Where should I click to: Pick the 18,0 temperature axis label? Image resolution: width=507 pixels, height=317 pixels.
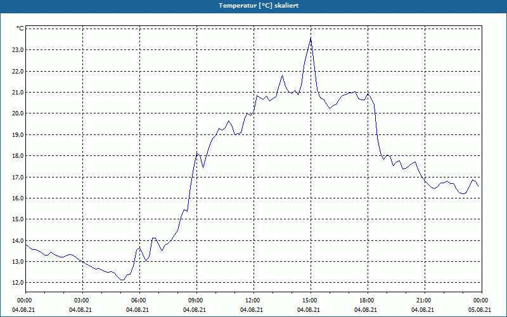18,155
